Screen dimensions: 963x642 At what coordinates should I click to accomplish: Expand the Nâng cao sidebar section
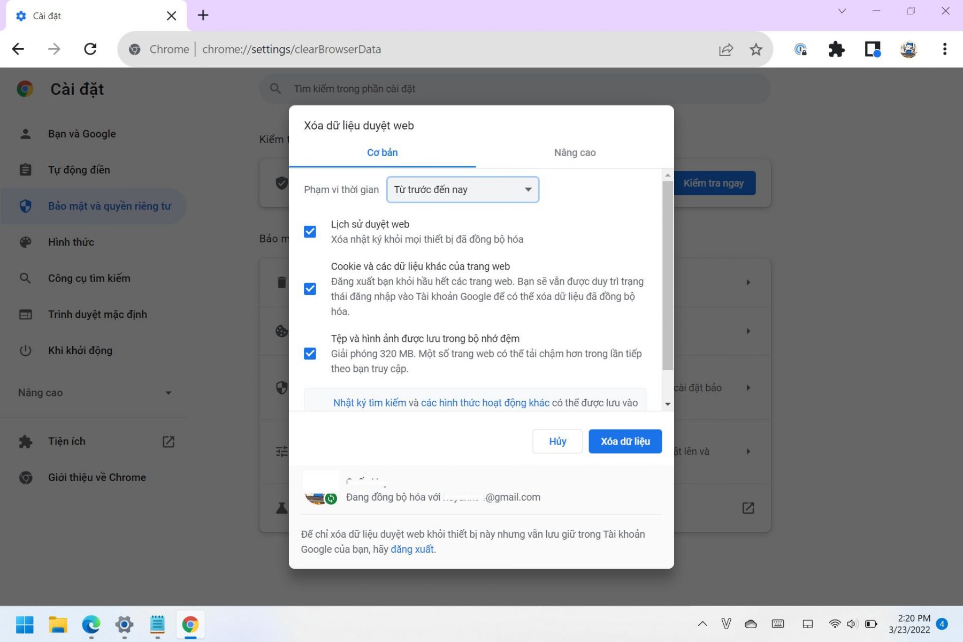(94, 393)
